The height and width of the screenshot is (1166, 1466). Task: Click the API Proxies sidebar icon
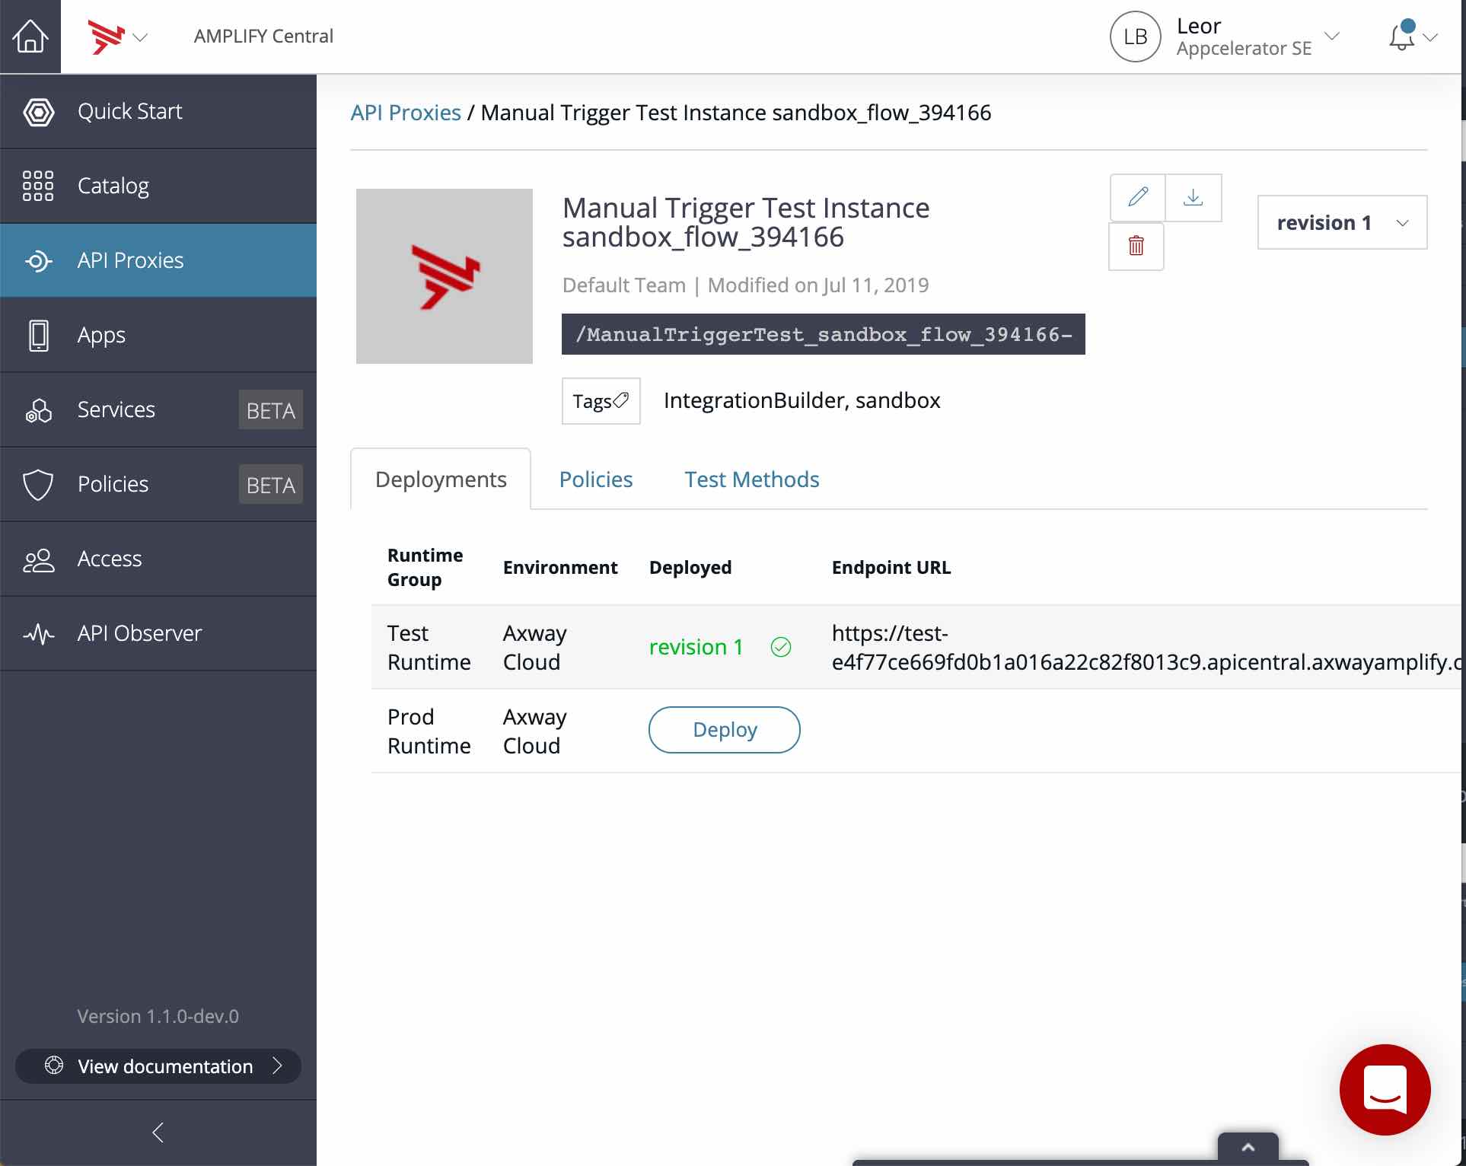[38, 261]
